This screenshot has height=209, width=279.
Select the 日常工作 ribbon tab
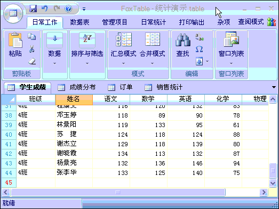45,22
